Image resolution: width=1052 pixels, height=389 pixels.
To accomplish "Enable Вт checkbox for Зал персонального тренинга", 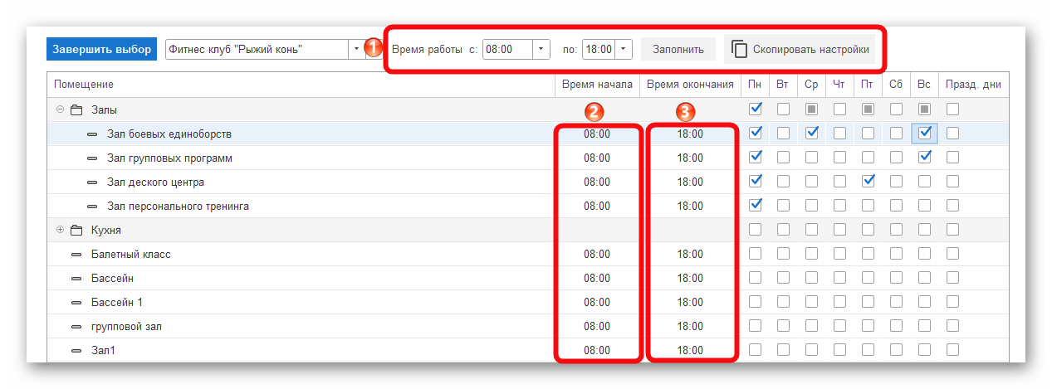I will click(x=783, y=205).
